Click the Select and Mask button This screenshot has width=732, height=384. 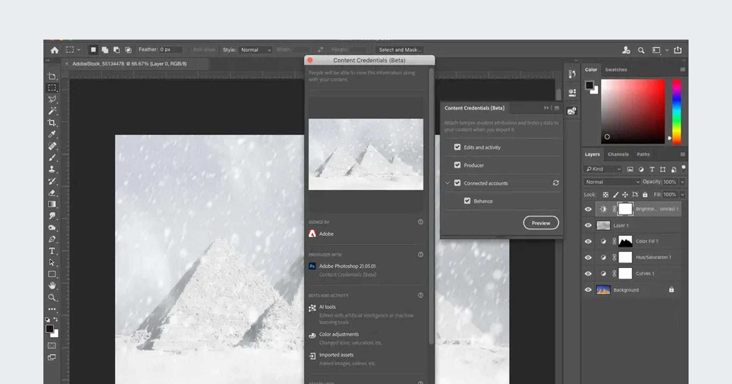[400, 50]
